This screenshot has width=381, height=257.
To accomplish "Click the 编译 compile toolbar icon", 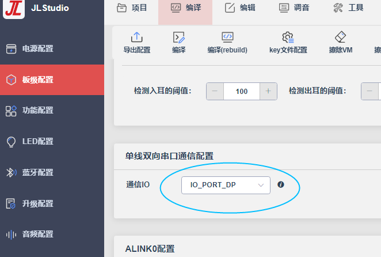I will click(x=178, y=37).
